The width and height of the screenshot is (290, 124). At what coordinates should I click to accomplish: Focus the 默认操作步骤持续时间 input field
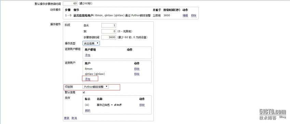point(70,3)
